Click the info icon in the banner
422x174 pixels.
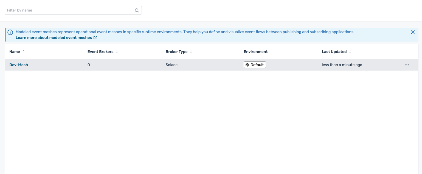[x=10, y=32]
